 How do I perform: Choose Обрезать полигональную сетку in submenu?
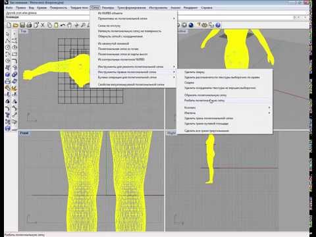(x=205, y=95)
